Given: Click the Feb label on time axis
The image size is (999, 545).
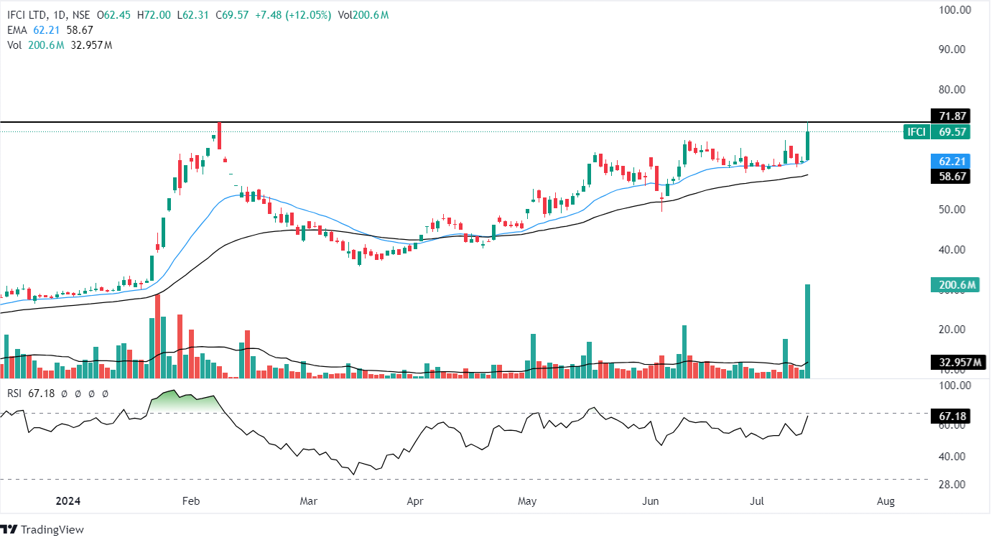Looking at the screenshot, I should pyautogui.click(x=190, y=500).
